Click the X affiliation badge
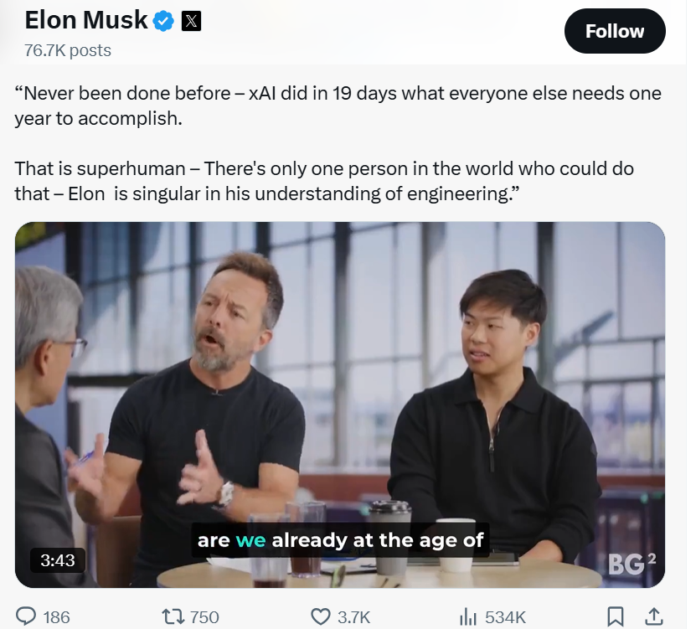The width and height of the screenshot is (696, 629). click(191, 21)
